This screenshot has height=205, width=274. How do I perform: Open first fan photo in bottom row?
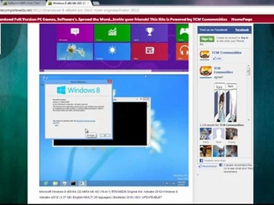pos(205,151)
